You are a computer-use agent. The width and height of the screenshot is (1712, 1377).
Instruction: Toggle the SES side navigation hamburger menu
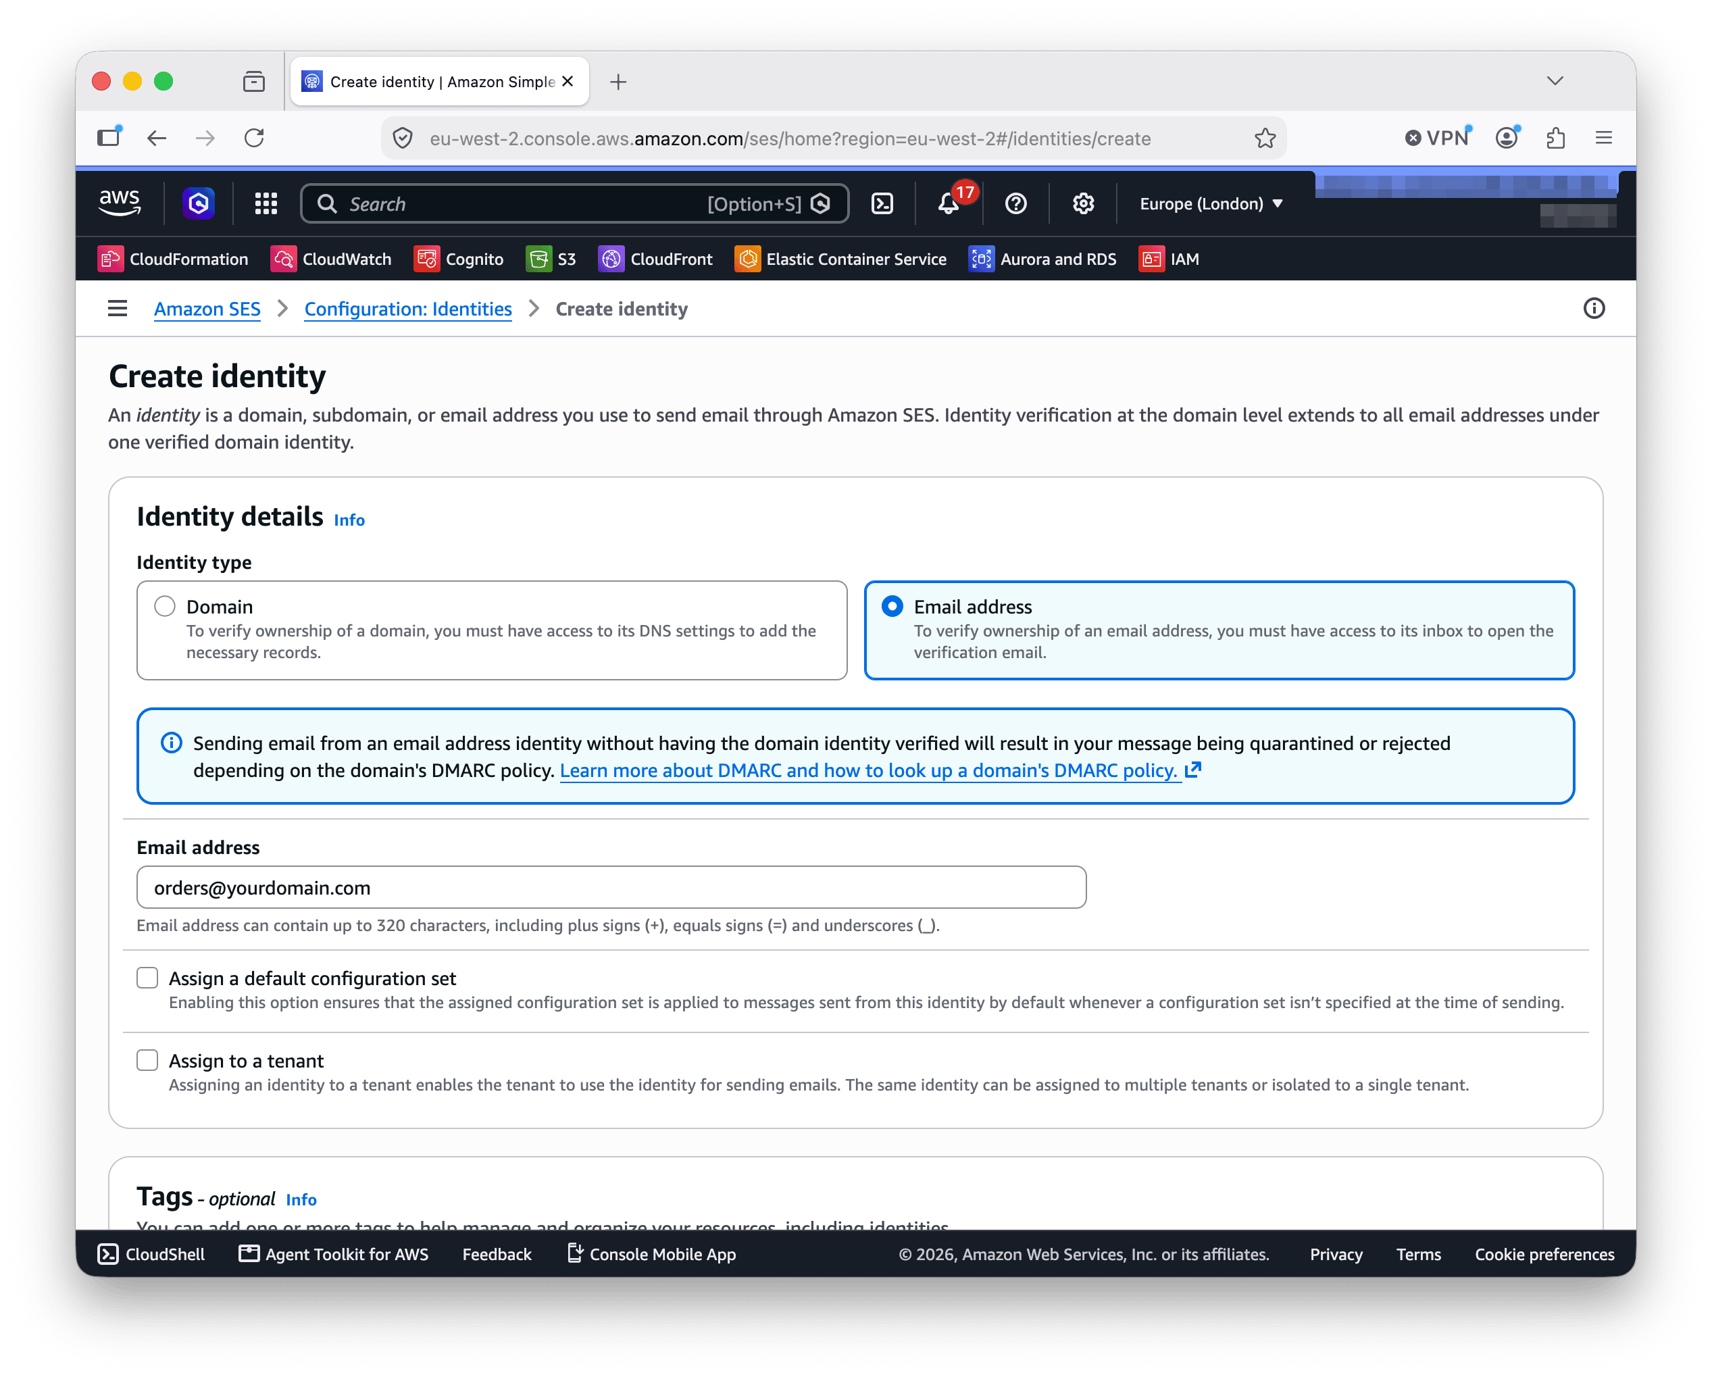[x=118, y=308]
